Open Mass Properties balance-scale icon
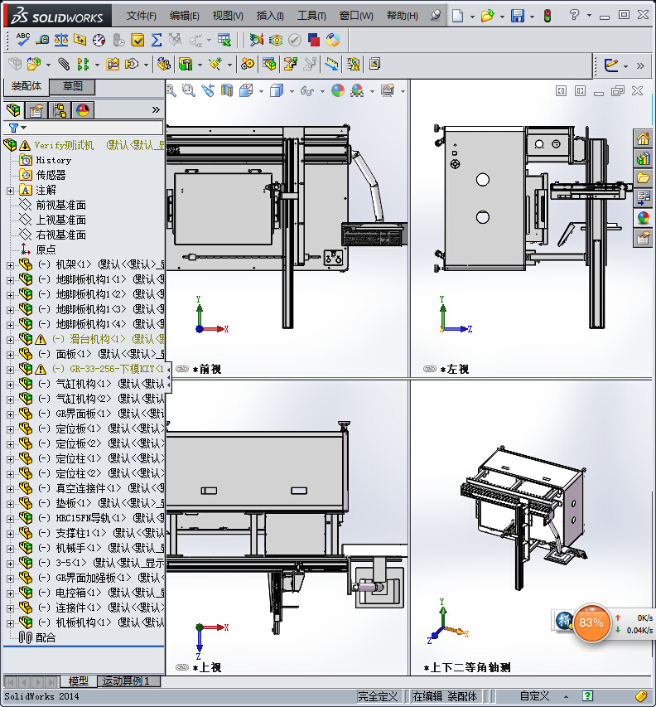This screenshot has height=707, width=656. (61, 40)
